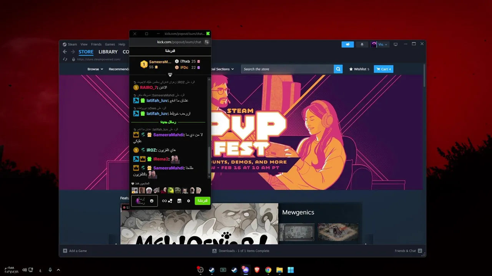Screen dimensions: 492x276
Task: Click username iROZ in chat
Action: (x=151, y=150)
